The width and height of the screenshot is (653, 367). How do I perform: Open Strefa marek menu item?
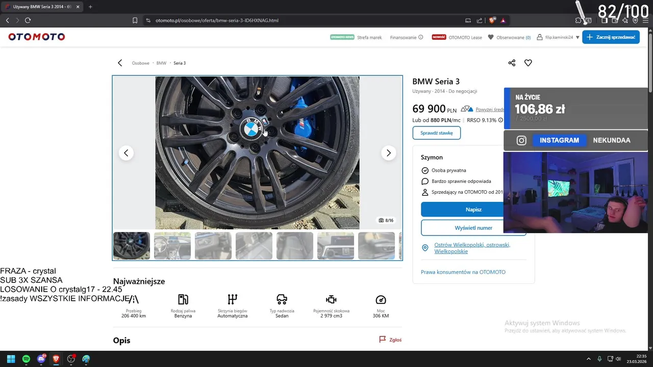pos(369,37)
